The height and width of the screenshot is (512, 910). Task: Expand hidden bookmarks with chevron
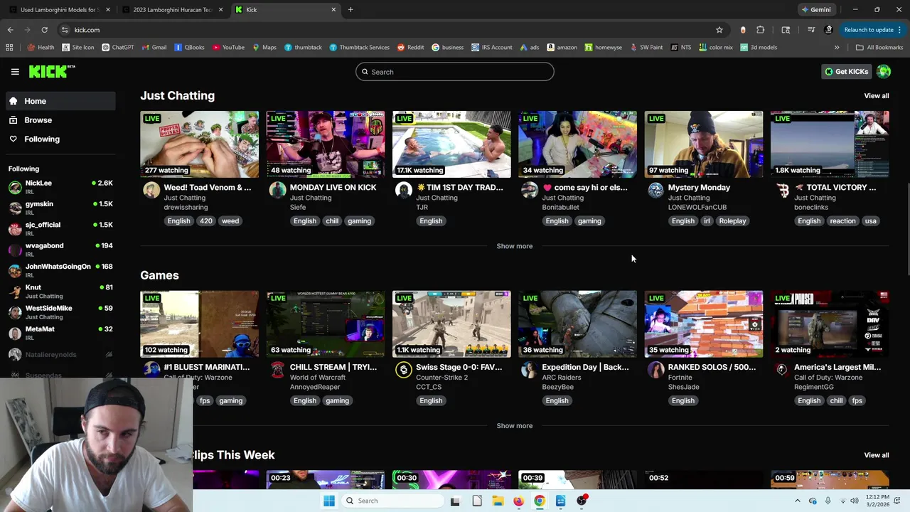click(837, 48)
